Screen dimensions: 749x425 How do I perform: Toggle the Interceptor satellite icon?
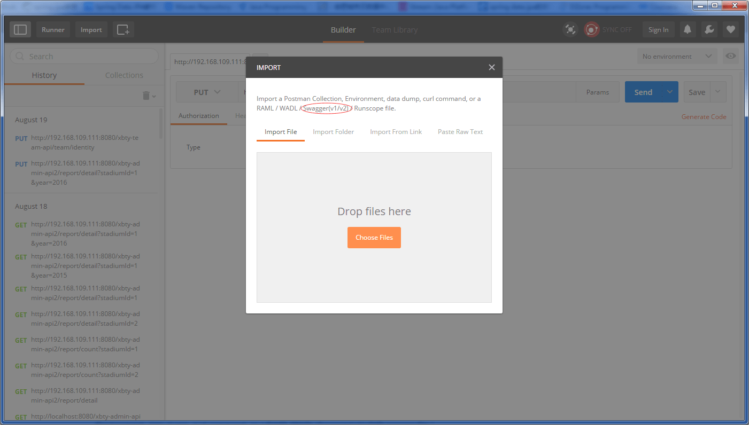(x=570, y=29)
